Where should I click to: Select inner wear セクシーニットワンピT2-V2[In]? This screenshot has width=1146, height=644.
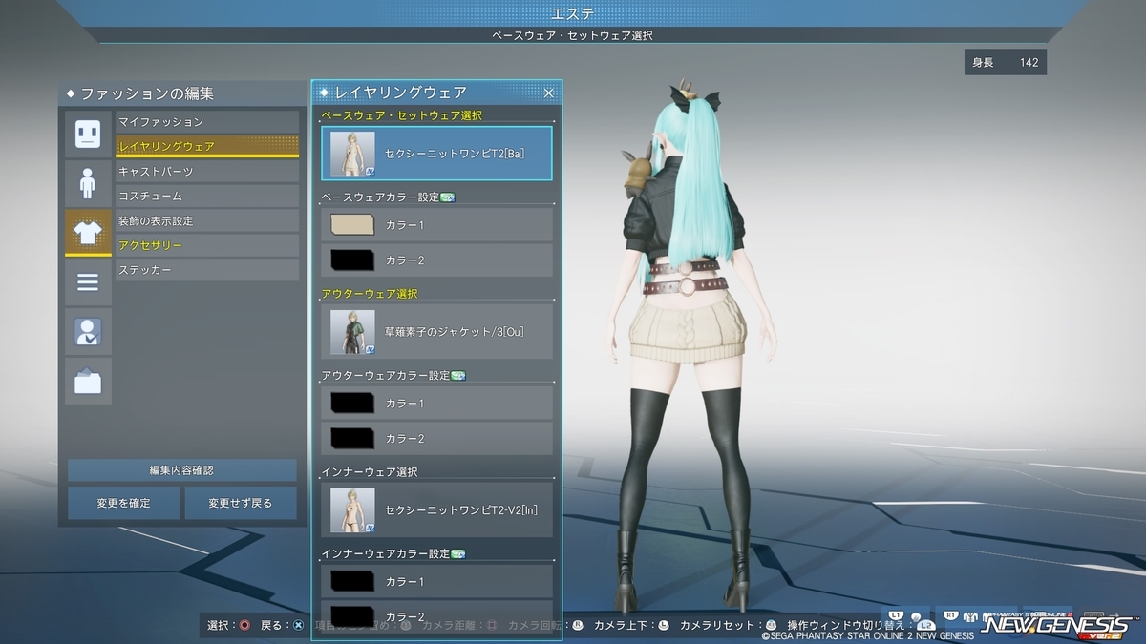click(x=436, y=510)
